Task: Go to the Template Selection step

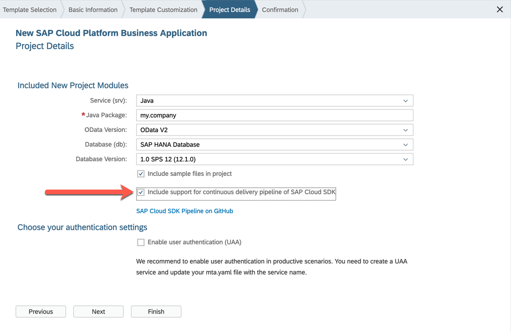Action: [30, 10]
